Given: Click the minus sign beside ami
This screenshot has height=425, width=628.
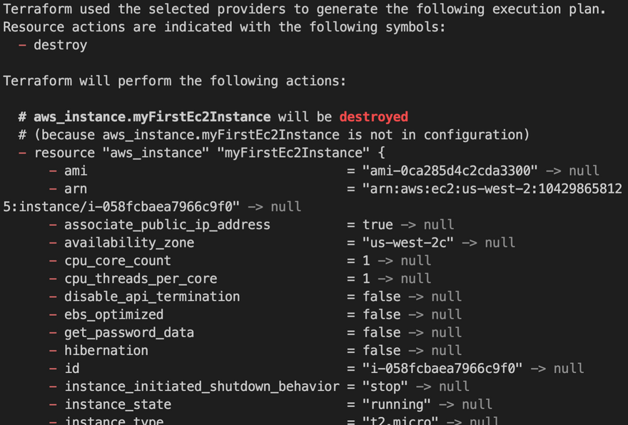Looking at the screenshot, I should point(53,171).
